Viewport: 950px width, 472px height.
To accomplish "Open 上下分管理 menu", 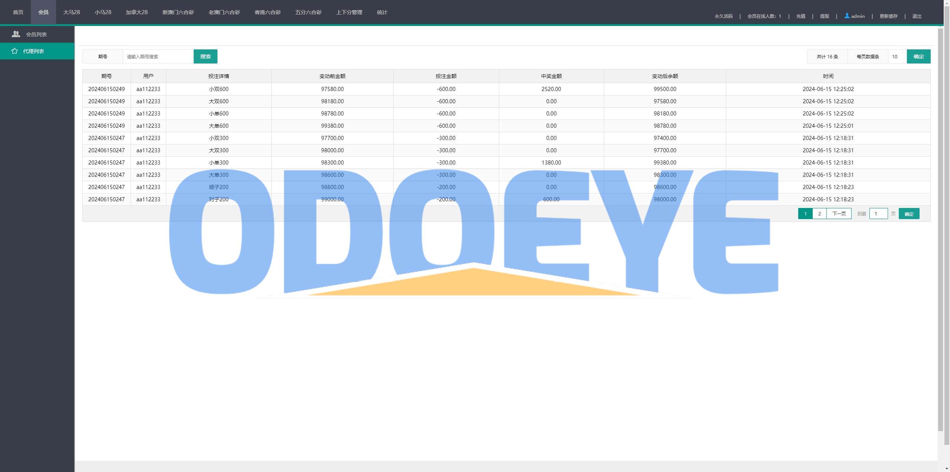I will (x=349, y=12).
